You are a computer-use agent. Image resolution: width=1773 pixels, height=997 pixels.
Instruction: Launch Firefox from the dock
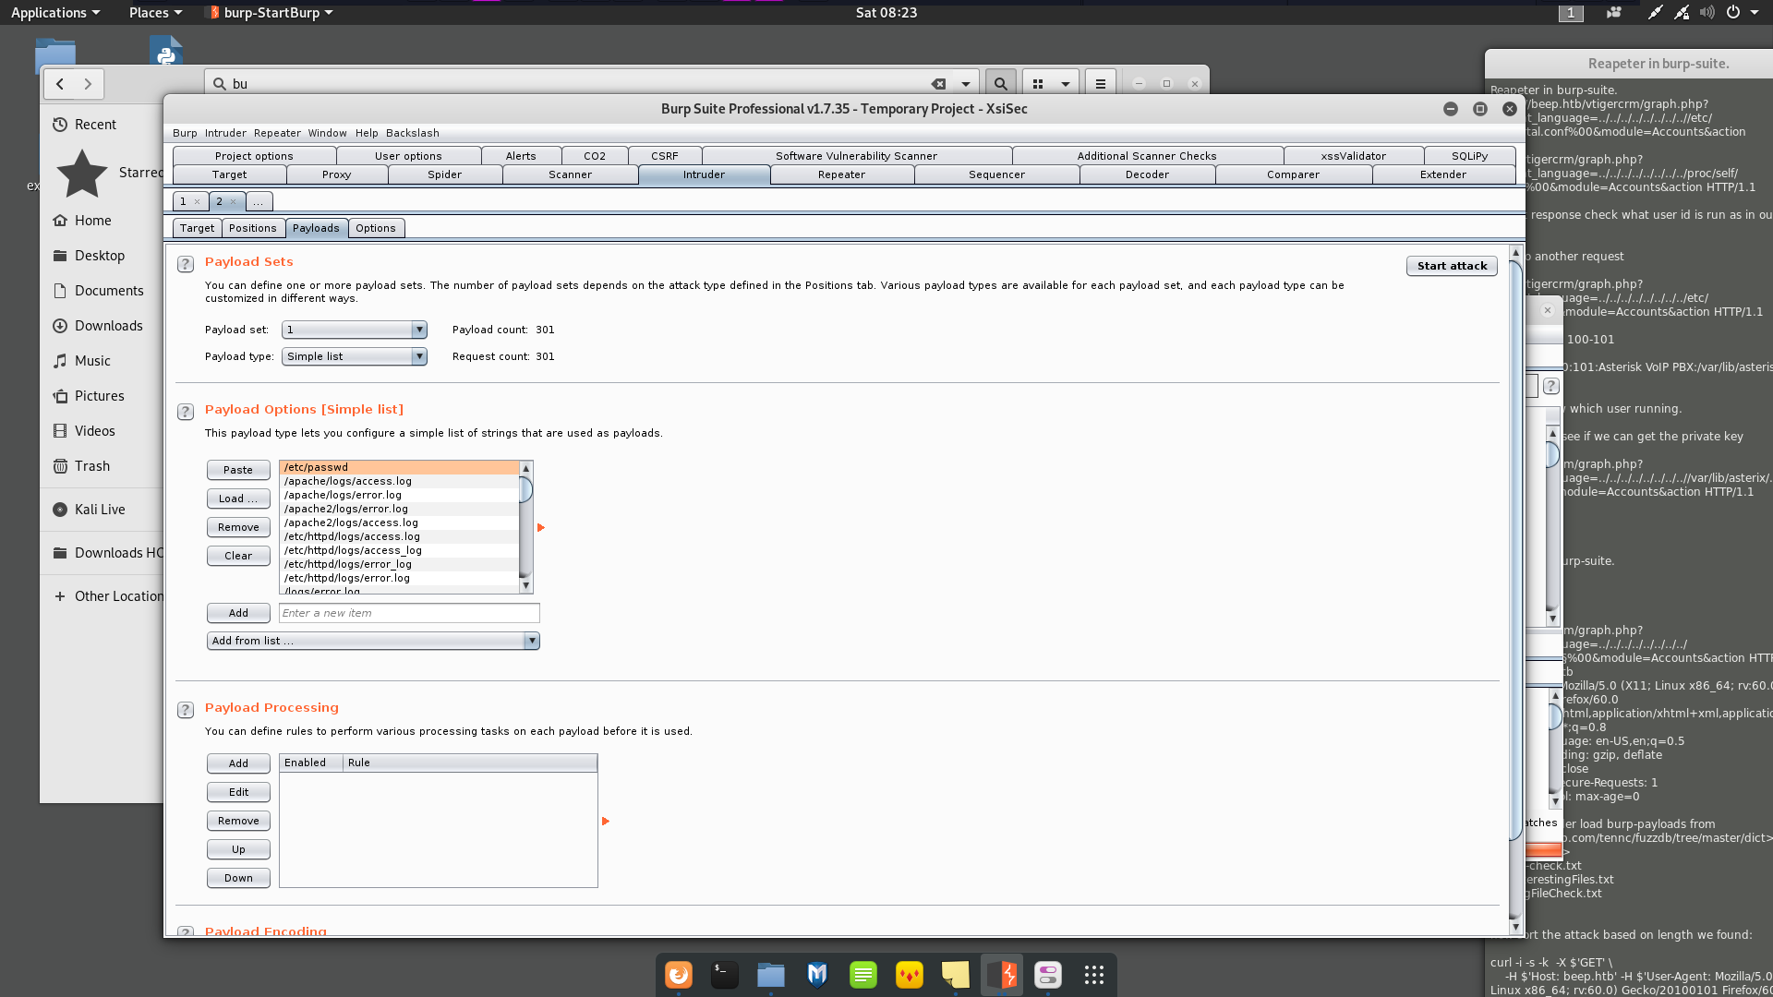[x=679, y=975]
